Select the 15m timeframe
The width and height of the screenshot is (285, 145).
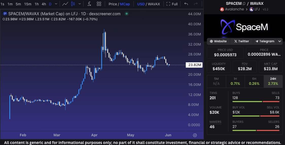[28, 4]
